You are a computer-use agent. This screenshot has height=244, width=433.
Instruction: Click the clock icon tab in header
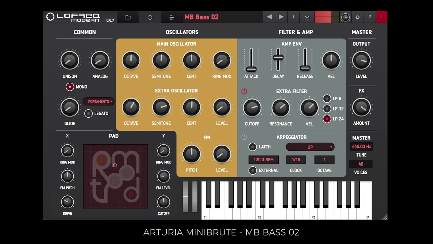tap(150, 17)
